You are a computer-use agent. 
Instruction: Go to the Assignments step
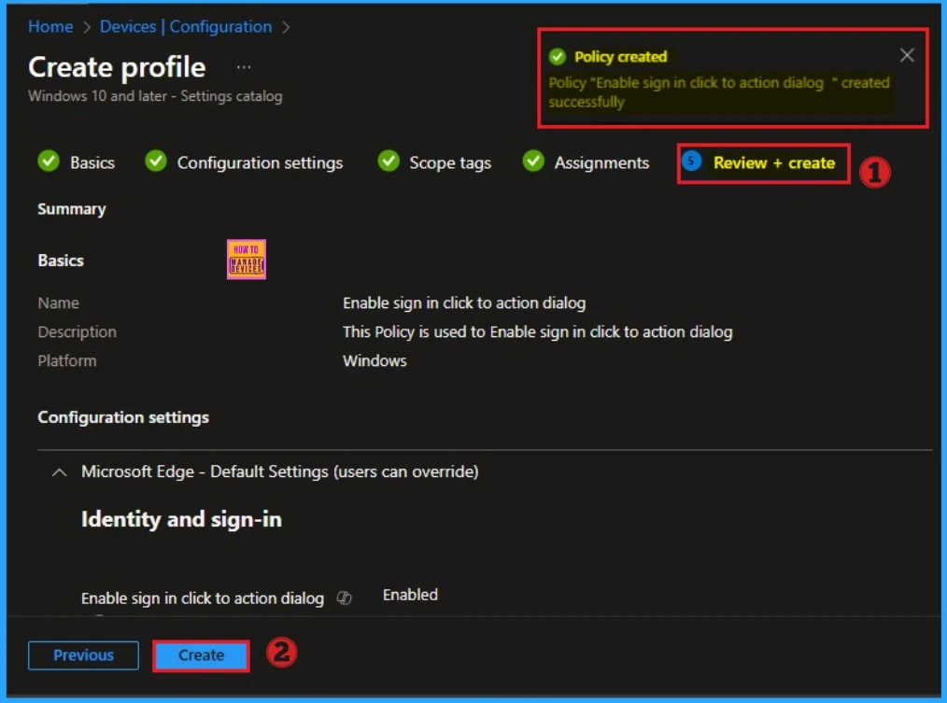pos(601,163)
